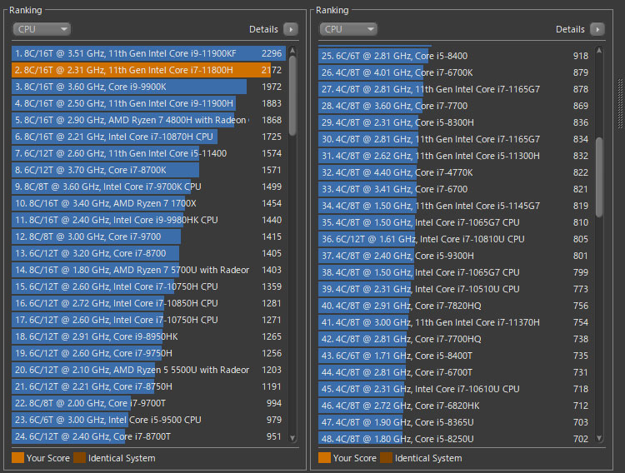Select the Core i9-11900H row
This screenshot has width=625, height=473.
148,103
